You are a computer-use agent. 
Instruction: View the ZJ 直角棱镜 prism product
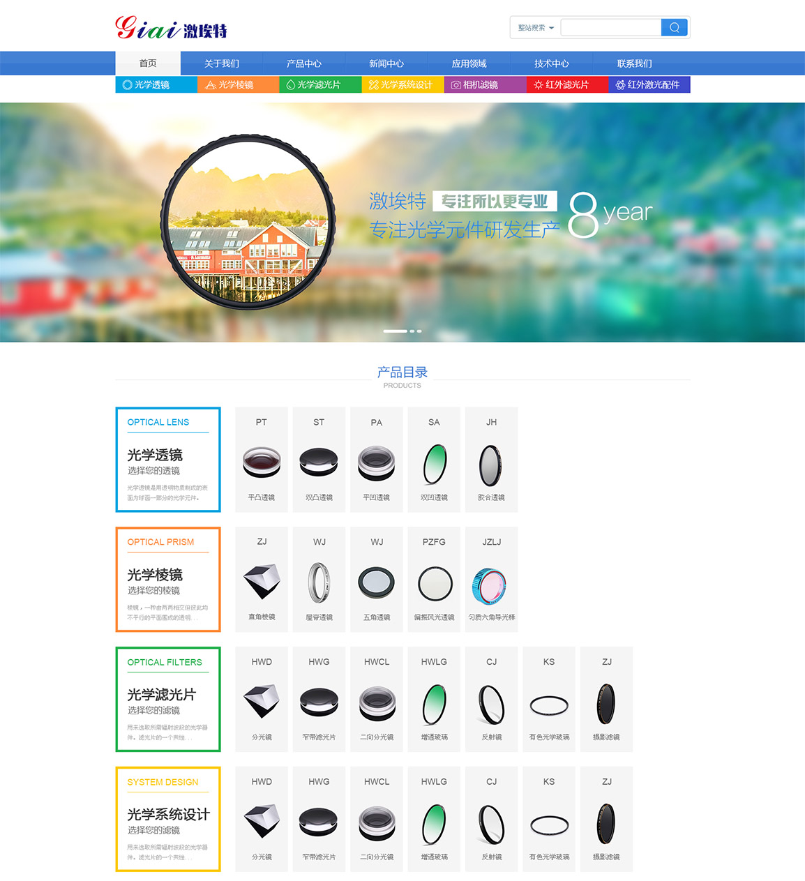(262, 580)
